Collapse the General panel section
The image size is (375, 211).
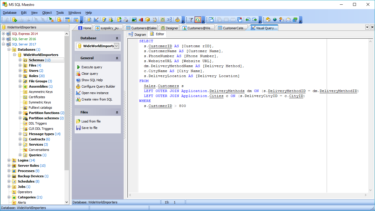coord(117,58)
